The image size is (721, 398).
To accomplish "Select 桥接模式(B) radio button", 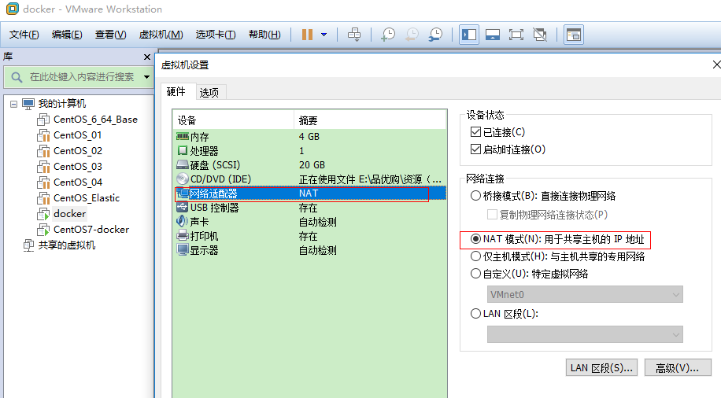I will coord(475,196).
